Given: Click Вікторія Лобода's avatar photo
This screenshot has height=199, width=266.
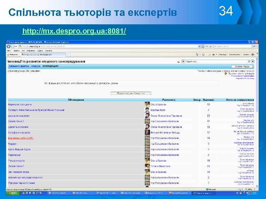Looking at the screenshot, I should [x=147, y=133].
